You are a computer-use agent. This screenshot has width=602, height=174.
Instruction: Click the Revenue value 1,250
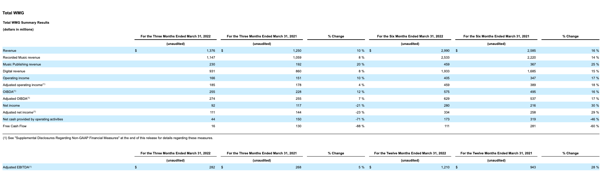coord(297,51)
